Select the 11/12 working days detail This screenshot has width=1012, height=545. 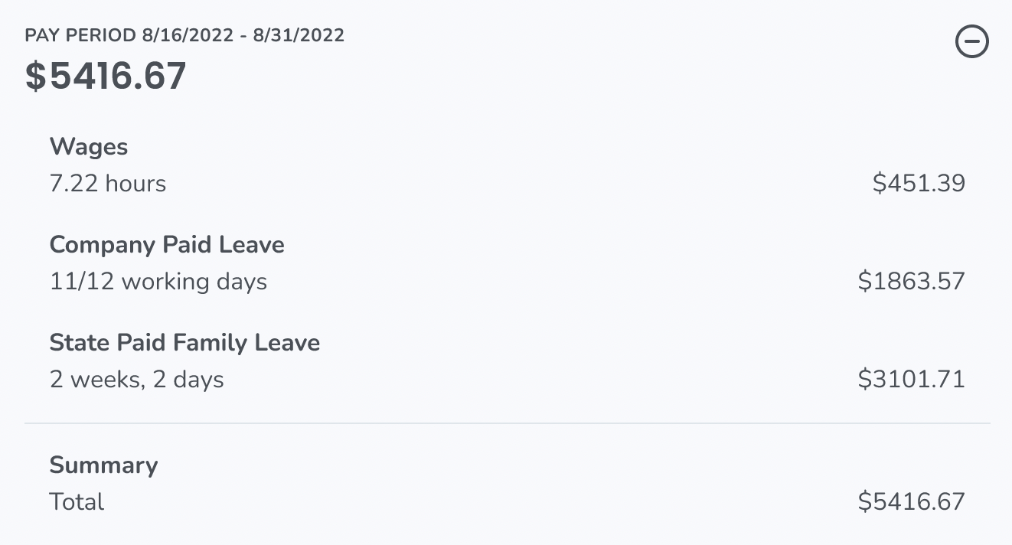pyautogui.click(x=158, y=282)
